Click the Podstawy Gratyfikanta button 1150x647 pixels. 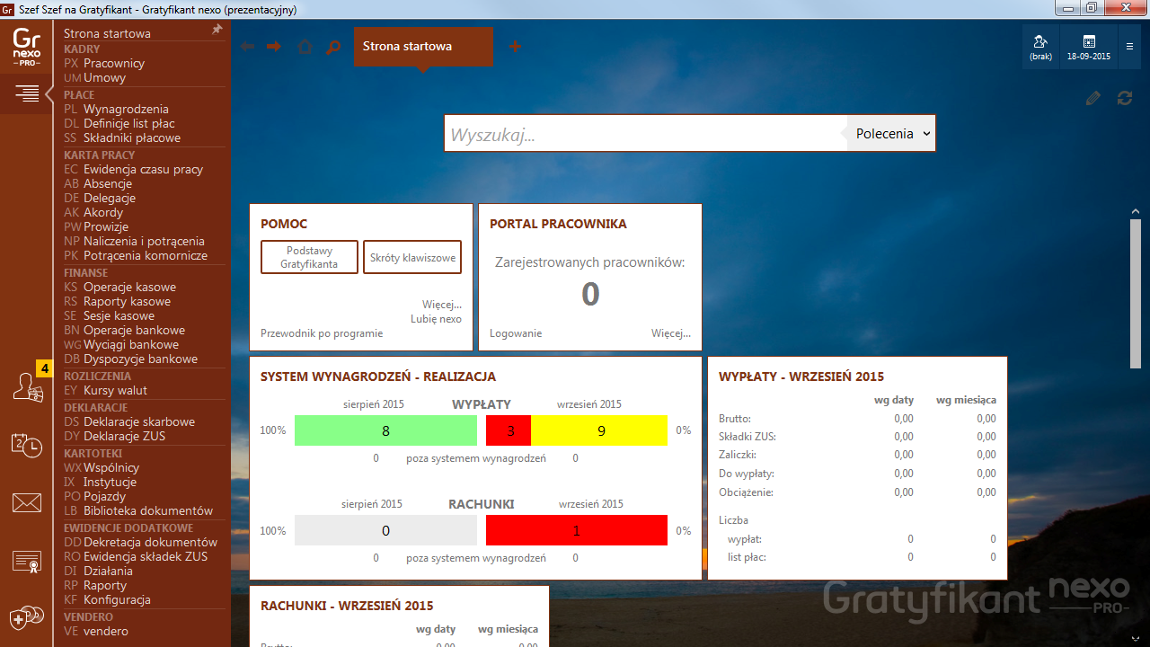coord(309,257)
